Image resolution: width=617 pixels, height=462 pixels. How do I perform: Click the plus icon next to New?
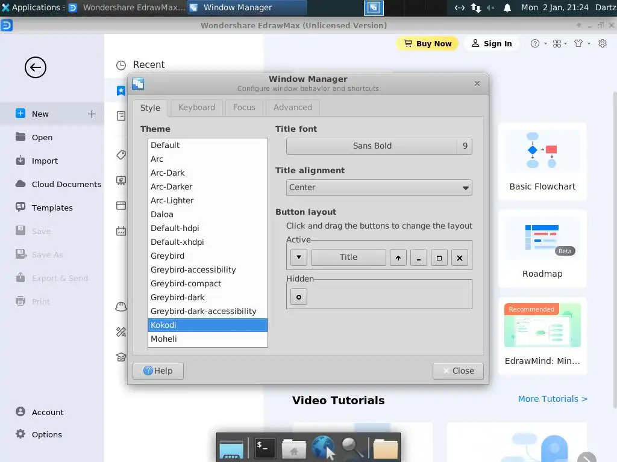pos(92,114)
